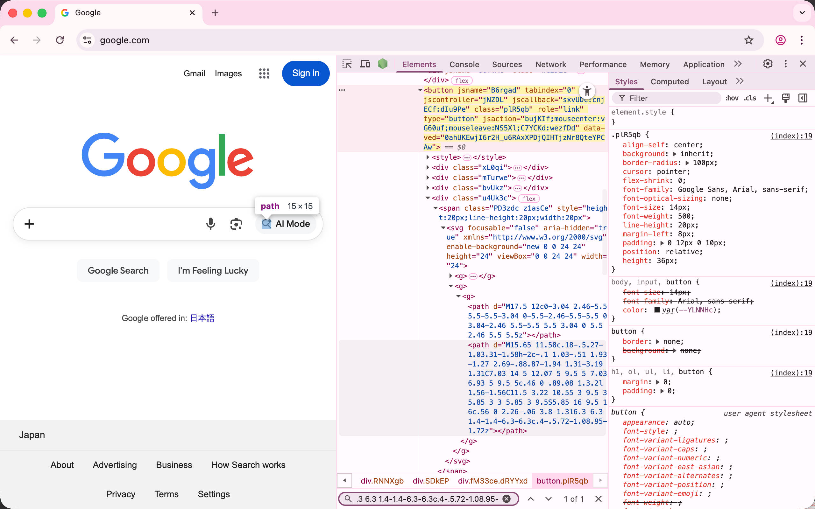The width and height of the screenshot is (815, 509).
Task: Collapse the div class u4Uk3c node
Action: click(x=428, y=198)
